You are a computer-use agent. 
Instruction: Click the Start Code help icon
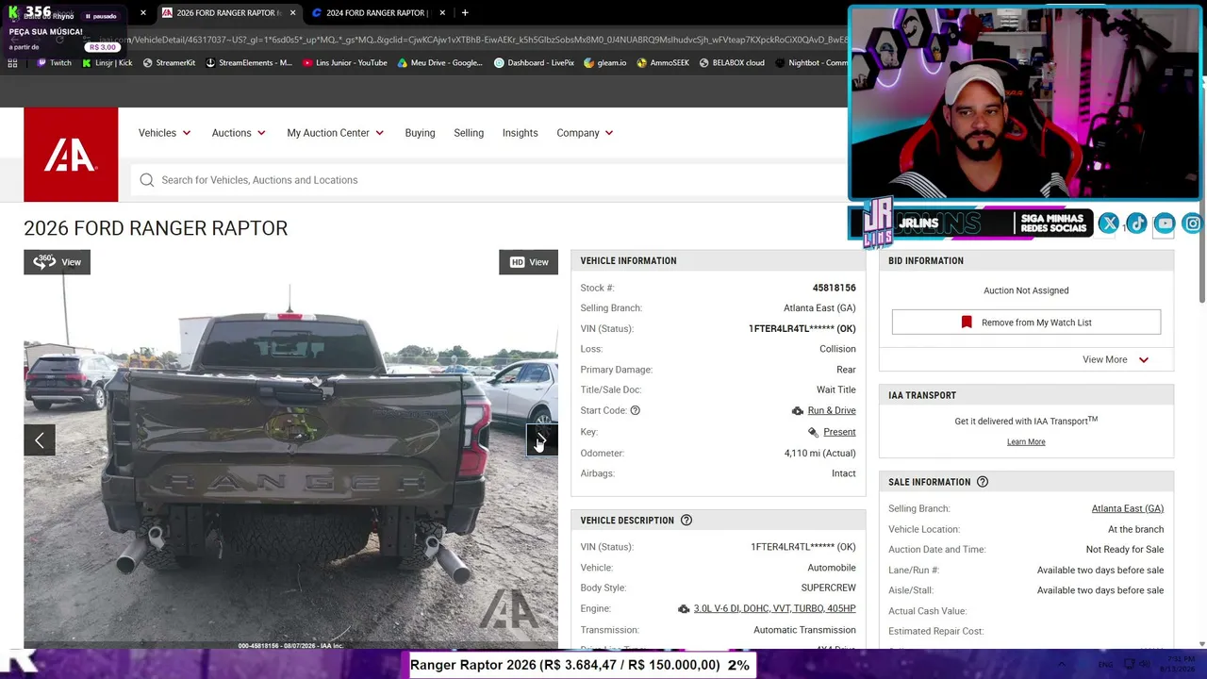click(x=635, y=410)
